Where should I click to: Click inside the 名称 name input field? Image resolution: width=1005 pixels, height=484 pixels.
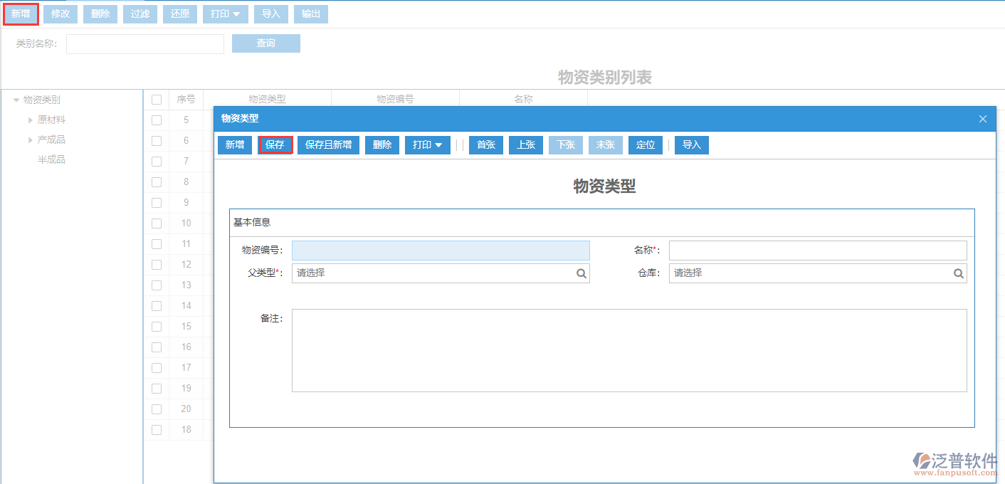pos(817,250)
